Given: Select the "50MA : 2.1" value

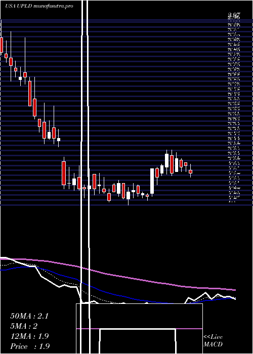Looking at the screenshot, I should (29, 316).
